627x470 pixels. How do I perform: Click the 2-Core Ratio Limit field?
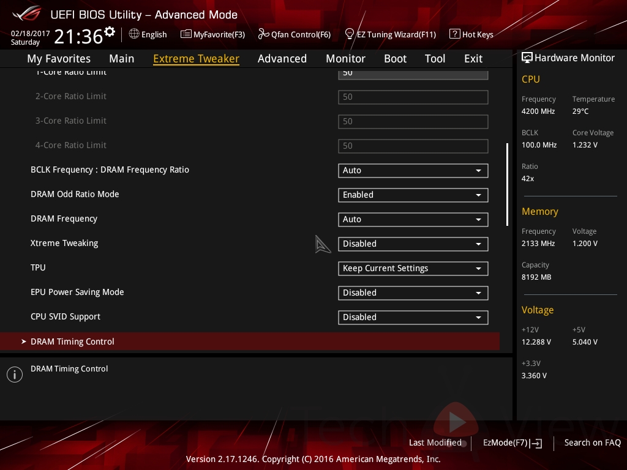(413, 97)
